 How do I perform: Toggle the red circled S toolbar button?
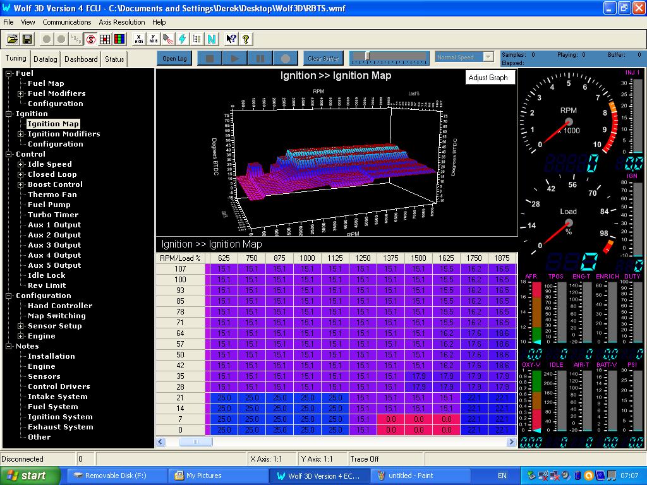click(x=90, y=39)
